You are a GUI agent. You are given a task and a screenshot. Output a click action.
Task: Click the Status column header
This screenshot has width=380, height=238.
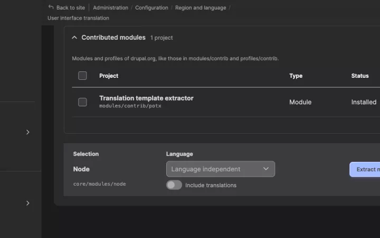360,76
